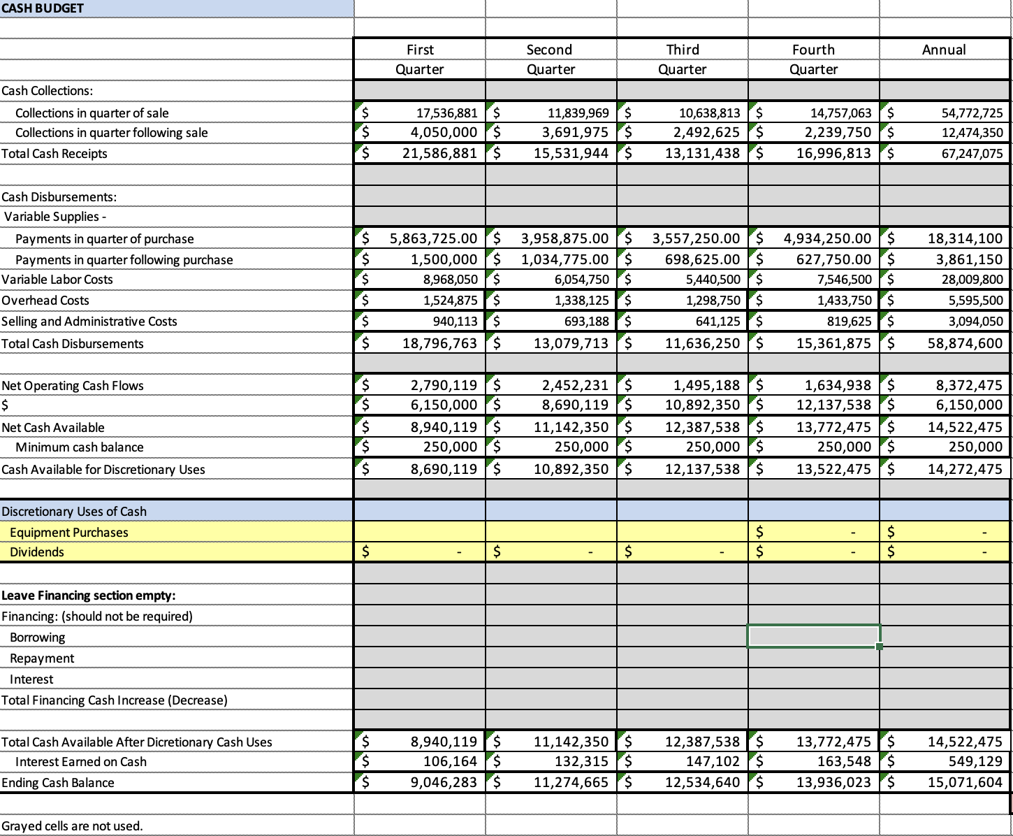This screenshot has height=836, width=1013.
Task: Select cell with value 17,536,881
Action: tap(420, 113)
